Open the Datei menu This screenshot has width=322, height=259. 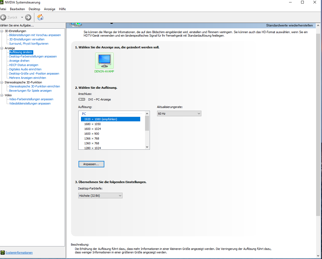[x=3, y=9]
